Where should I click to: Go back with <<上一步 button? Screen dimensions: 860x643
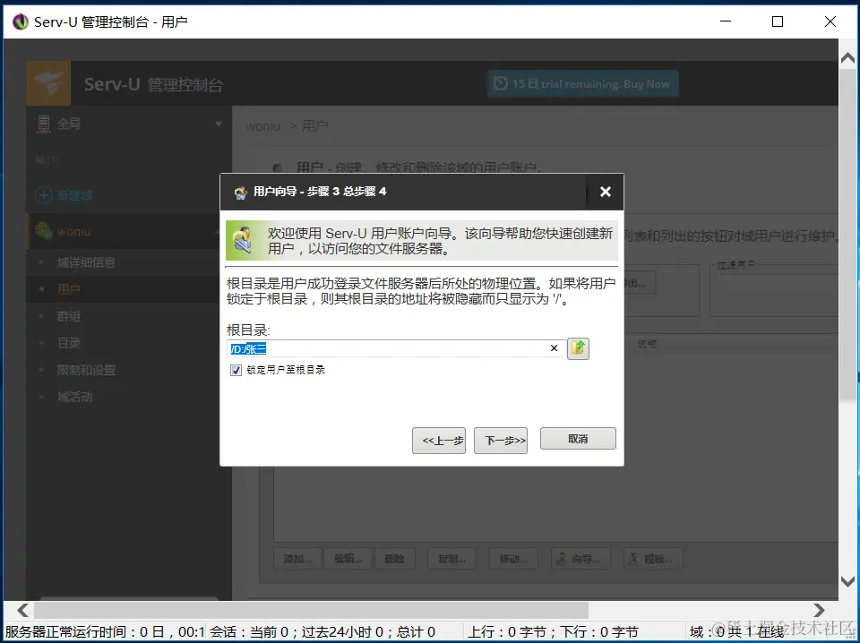coord(439,441)
